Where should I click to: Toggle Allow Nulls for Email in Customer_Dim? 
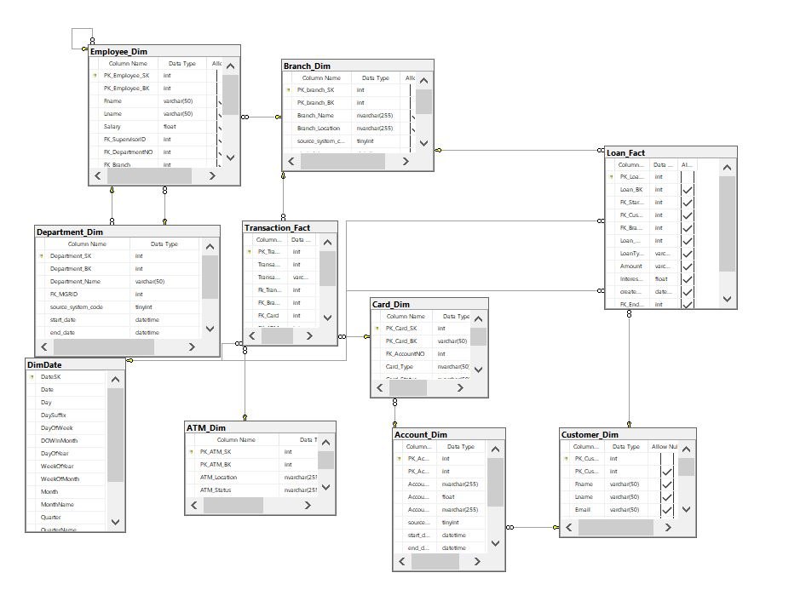tap(667, 510)
